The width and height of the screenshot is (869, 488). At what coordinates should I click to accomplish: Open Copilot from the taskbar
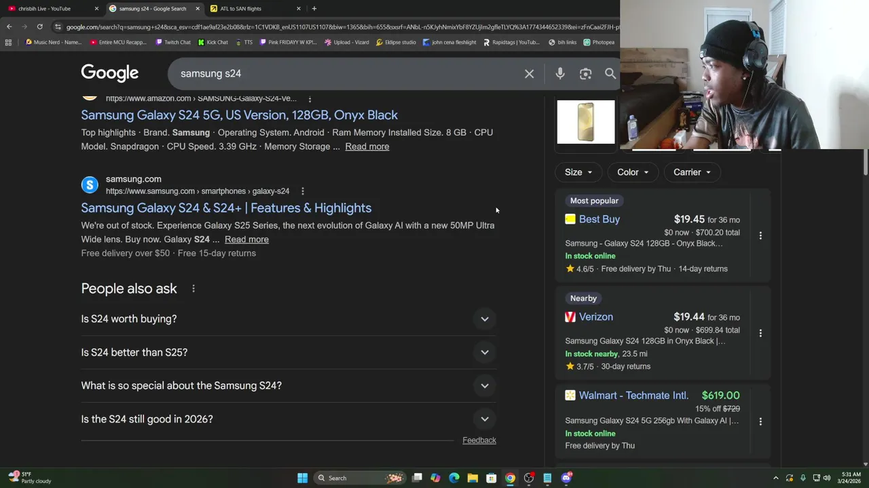[435, 478]
